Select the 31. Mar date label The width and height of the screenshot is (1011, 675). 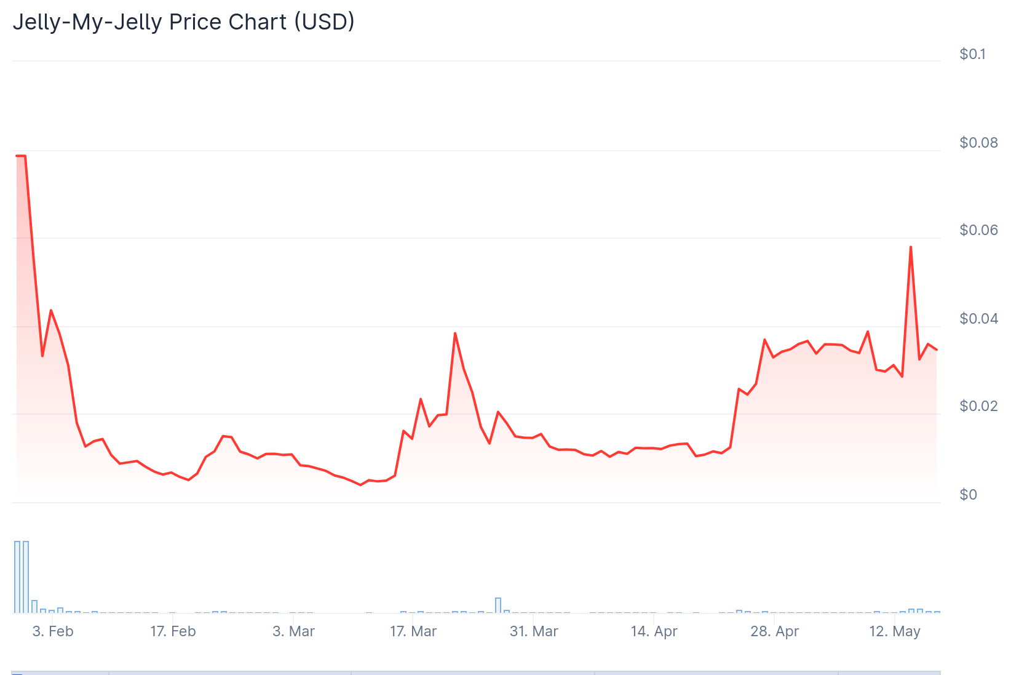click(x=534, y=631)
